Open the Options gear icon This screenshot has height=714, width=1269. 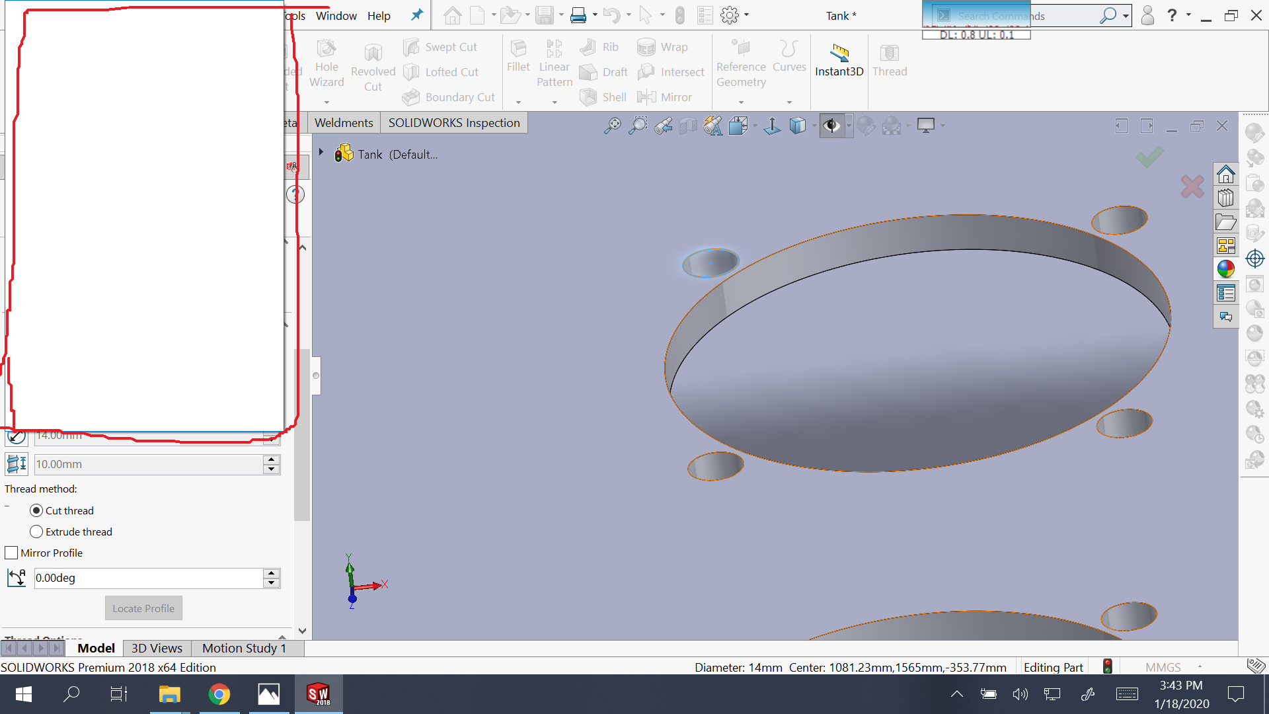(730, 15)
